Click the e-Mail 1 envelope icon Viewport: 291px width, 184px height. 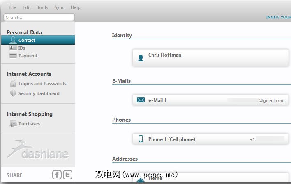click(141, 100)
